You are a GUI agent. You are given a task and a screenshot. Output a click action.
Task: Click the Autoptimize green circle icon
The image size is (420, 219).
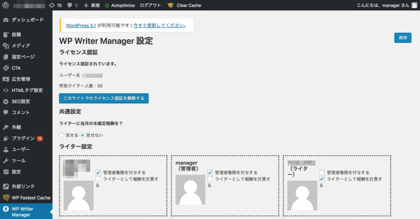click(x=107, y=5)
